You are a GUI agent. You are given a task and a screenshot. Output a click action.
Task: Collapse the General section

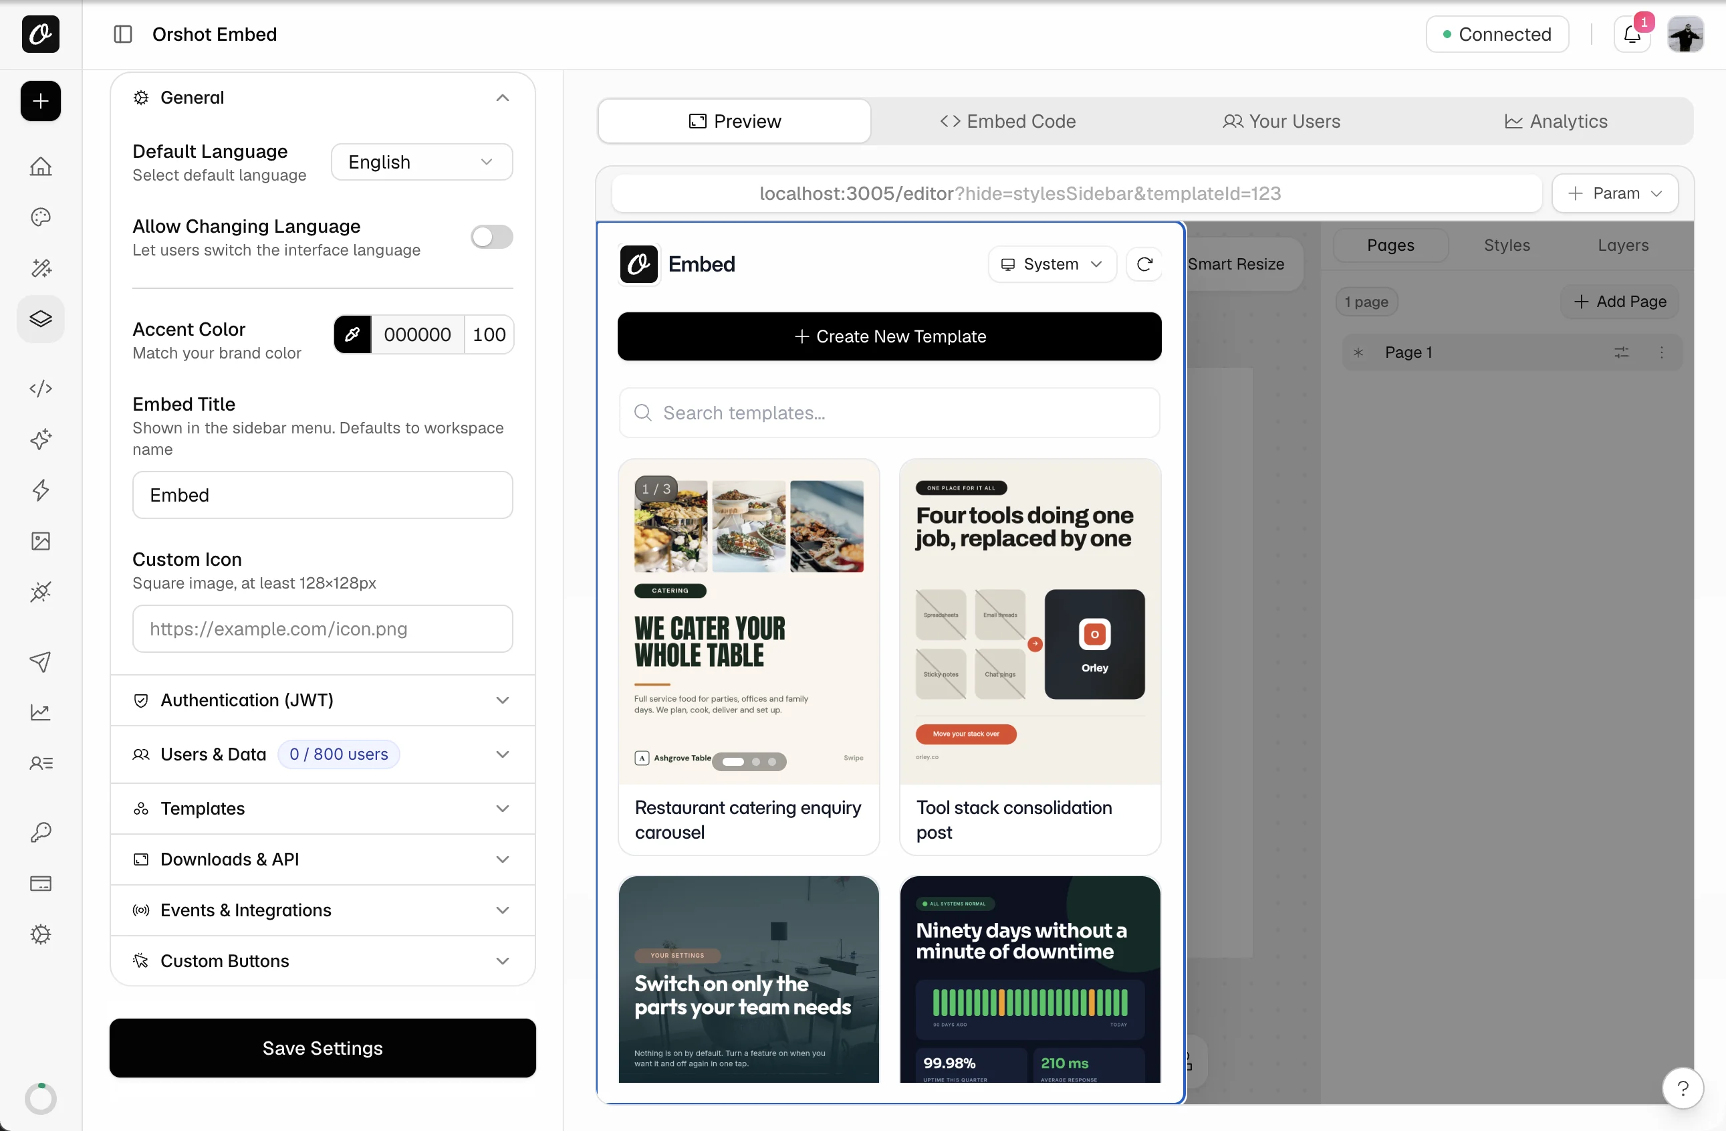pos(323,98)
